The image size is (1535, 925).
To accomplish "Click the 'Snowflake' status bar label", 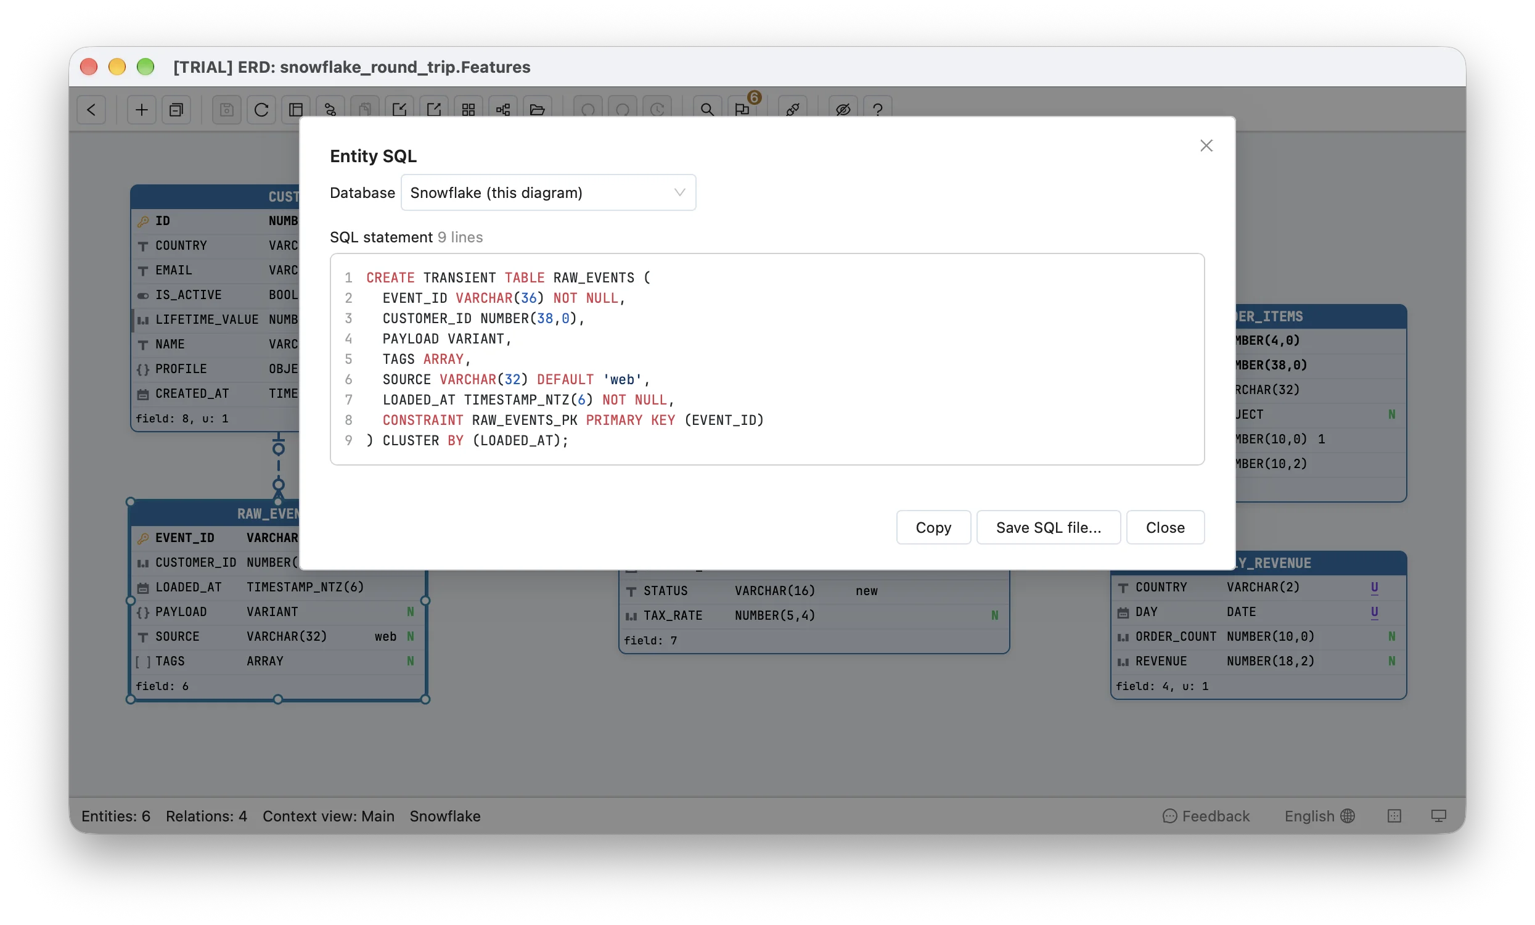I will tap(445, 816).
